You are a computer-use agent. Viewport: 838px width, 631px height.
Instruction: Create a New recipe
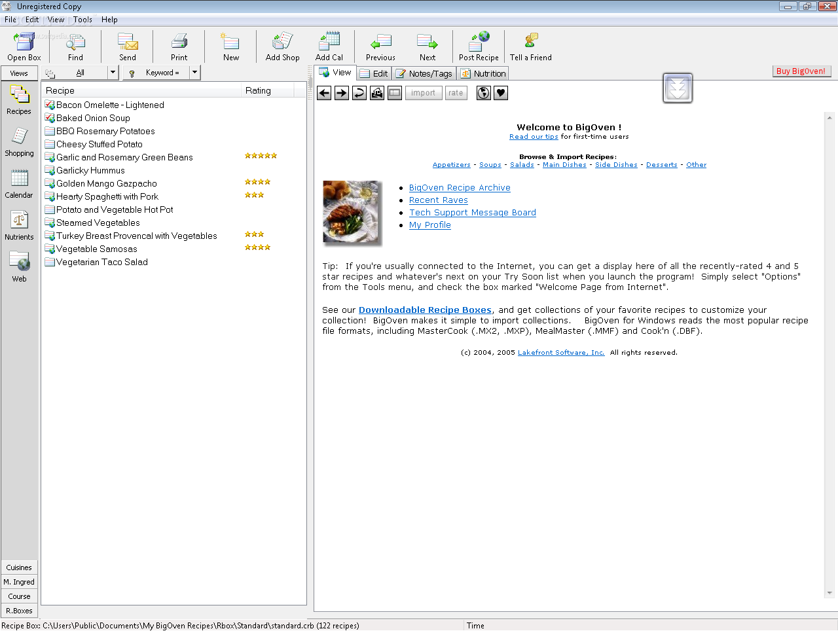230,46
